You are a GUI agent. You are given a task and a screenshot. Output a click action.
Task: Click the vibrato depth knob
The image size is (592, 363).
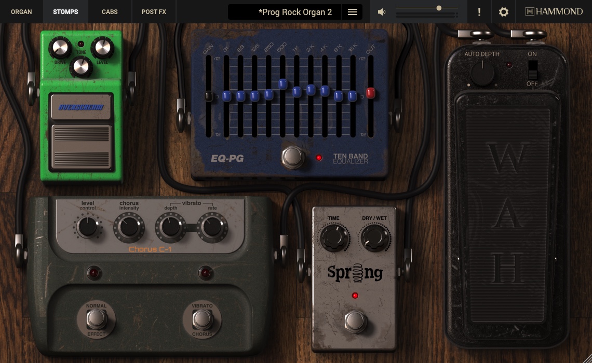pyautogui.click(x=171, y=227)
